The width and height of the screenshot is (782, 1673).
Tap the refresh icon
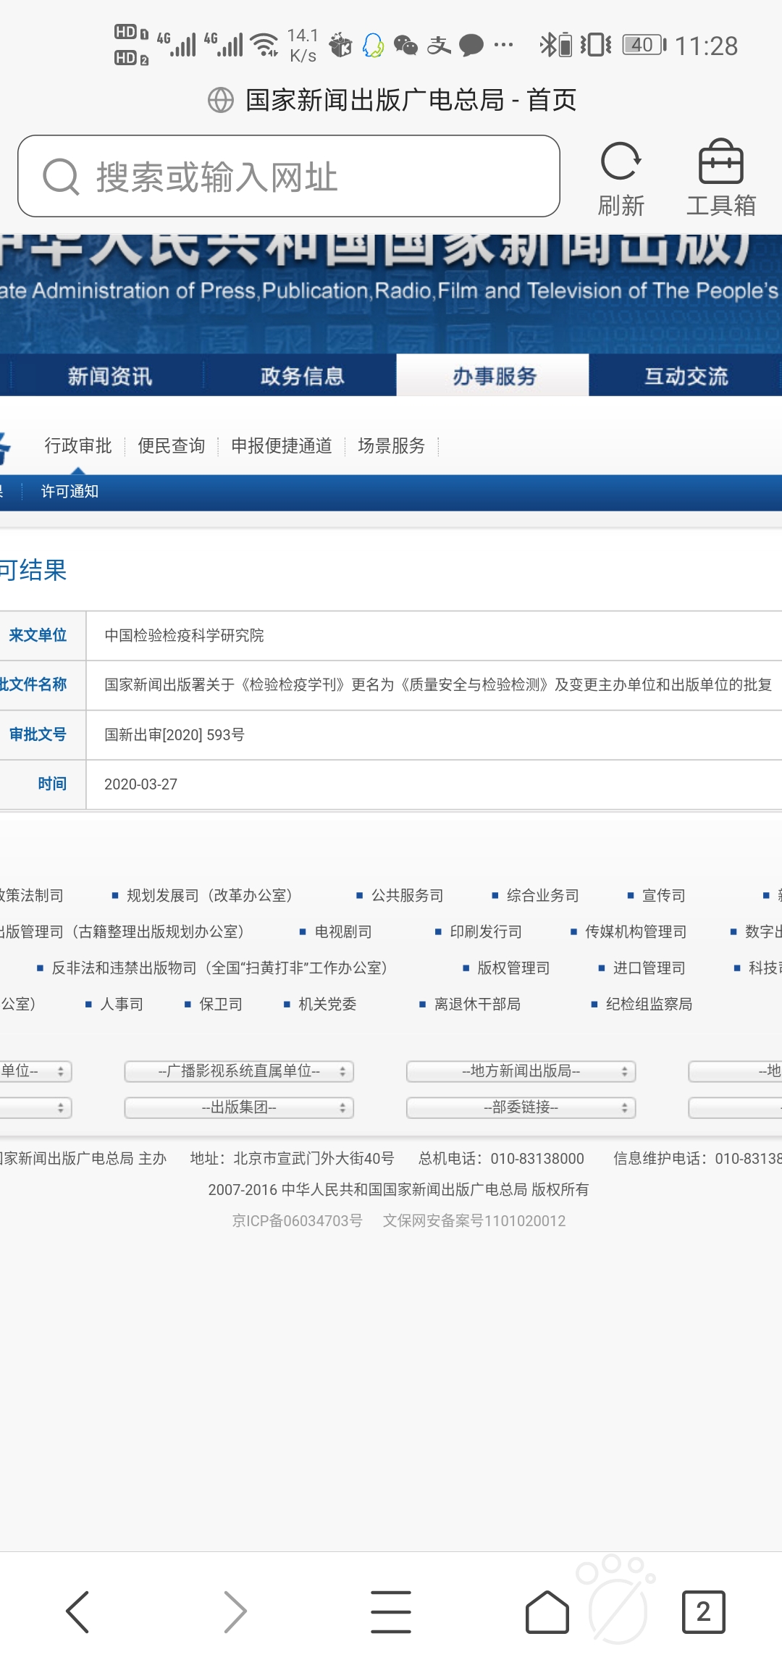click(621, 162)
